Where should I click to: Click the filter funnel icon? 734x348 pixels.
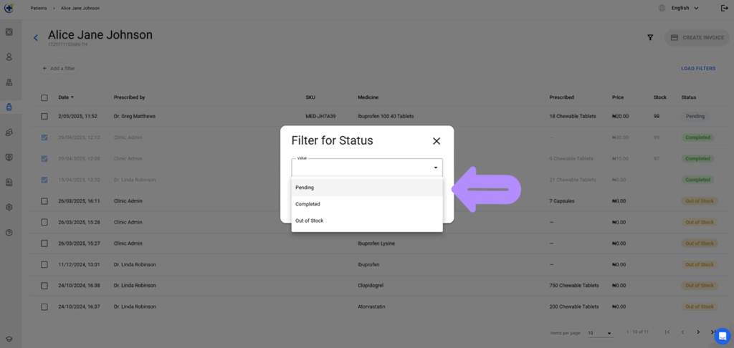click(x=650, y=37)
